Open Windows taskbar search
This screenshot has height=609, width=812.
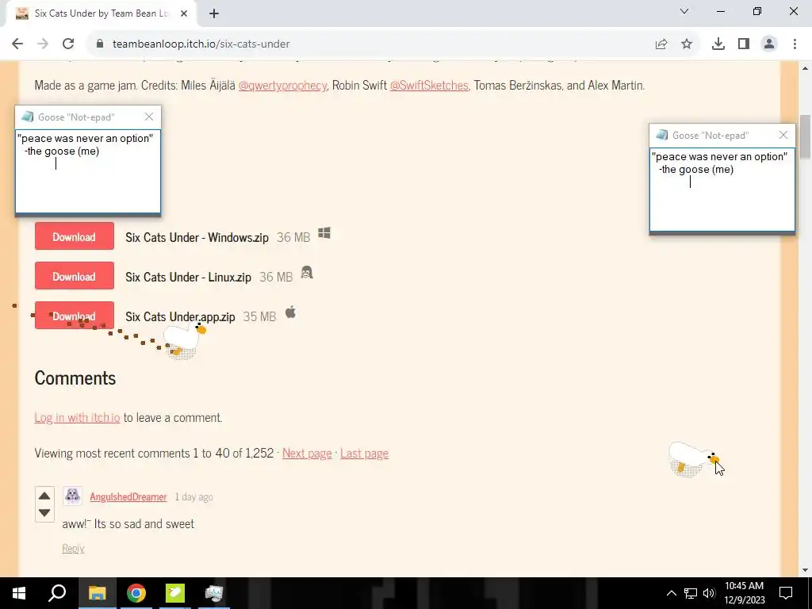[57, 593]
